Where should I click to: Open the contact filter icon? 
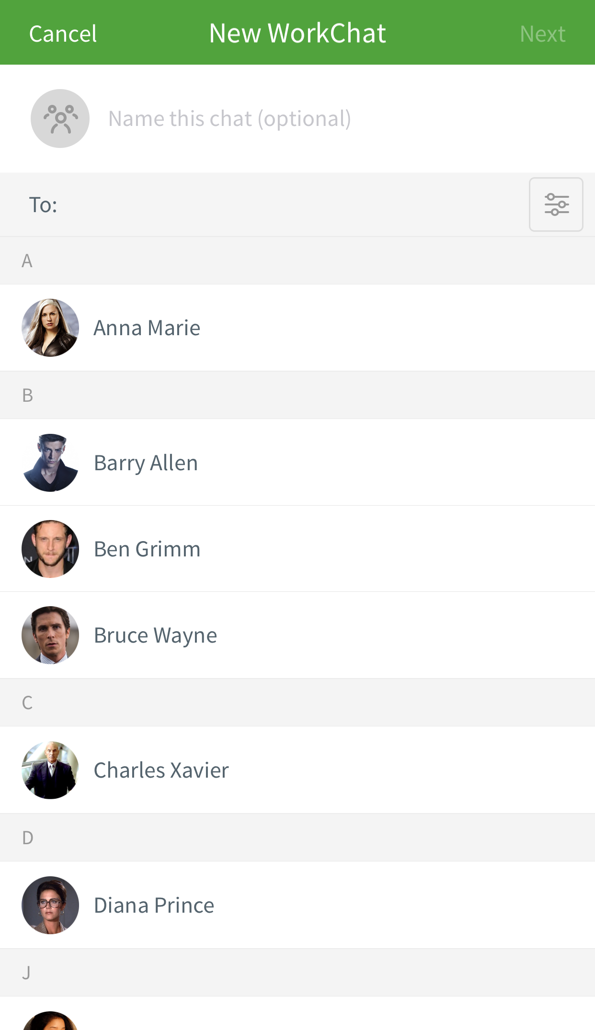click(556, 204)
